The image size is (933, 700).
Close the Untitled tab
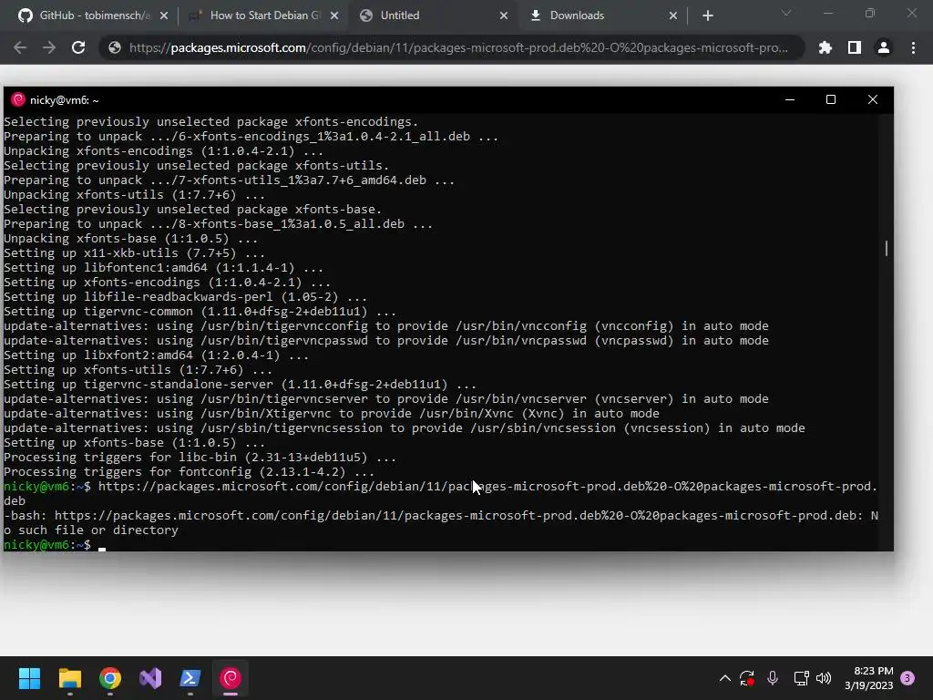[504, 15]
